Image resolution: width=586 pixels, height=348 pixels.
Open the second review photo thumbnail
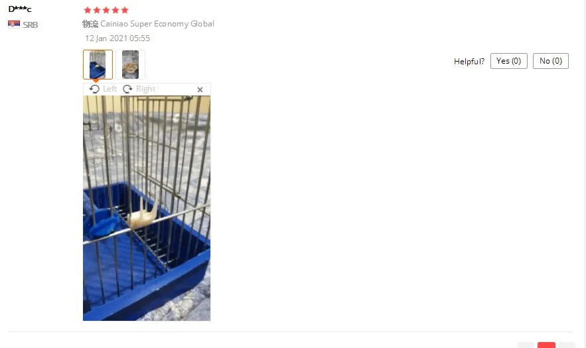point(131,64)
